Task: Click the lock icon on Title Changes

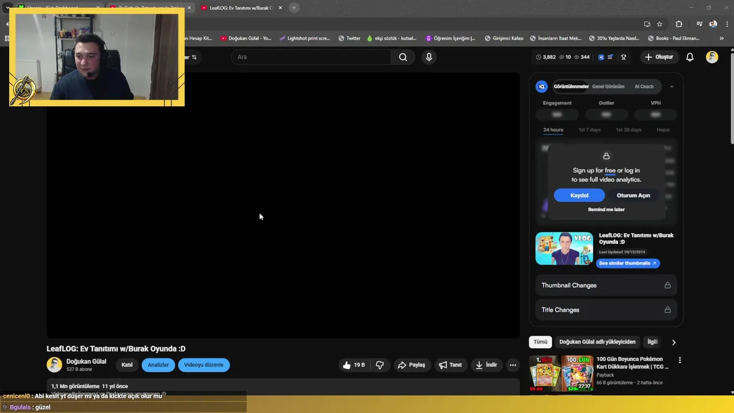Action: [667, 310]
